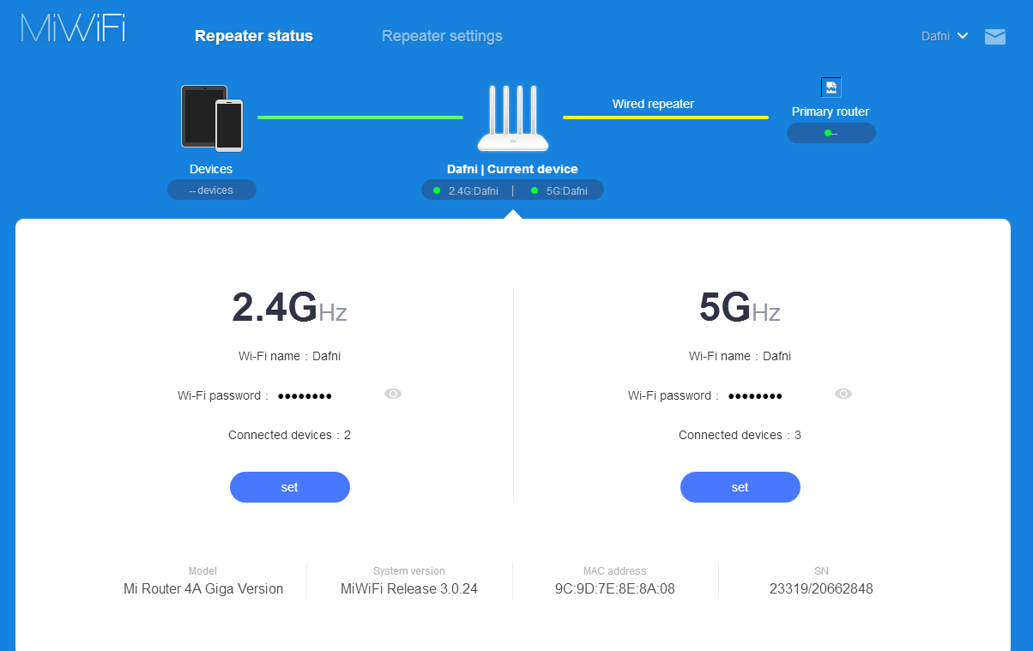This screenshot has width=1033, height=651.
Task: Click the tablet and phone devices icon
Action: pyautogui.click(x=212, y=117)
